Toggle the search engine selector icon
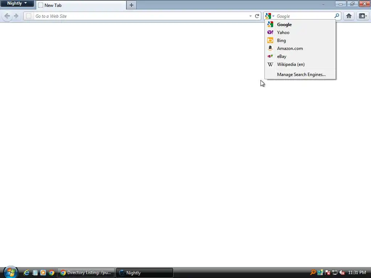The image size is (371, 278). coord(270,16)
